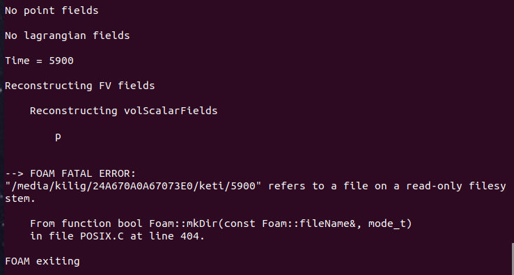Click the "--> FOAM FATAL ERROR:" line
This screenshot has height=275, width=514.
(x=70, y=173)
